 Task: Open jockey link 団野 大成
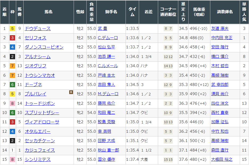tap(106, 141)
